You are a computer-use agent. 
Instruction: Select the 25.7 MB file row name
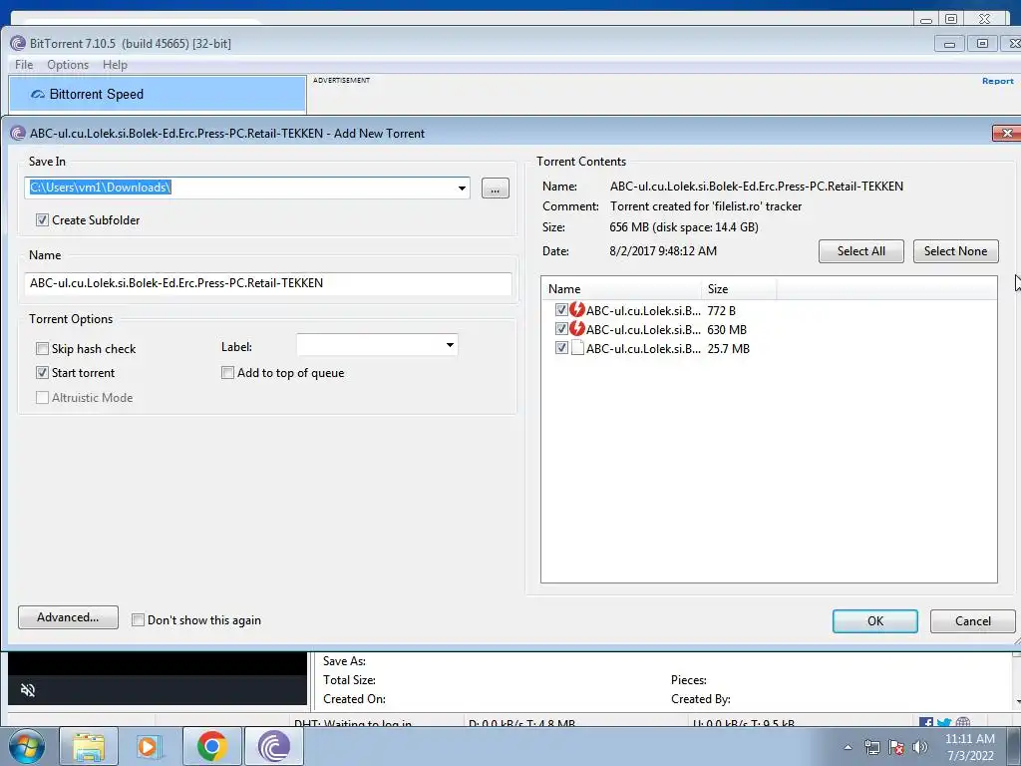click(643, 348)
